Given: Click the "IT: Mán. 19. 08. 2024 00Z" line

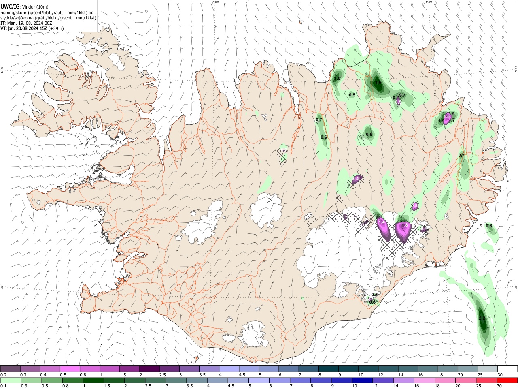Looking at the screenshot, I should [26, 23].
